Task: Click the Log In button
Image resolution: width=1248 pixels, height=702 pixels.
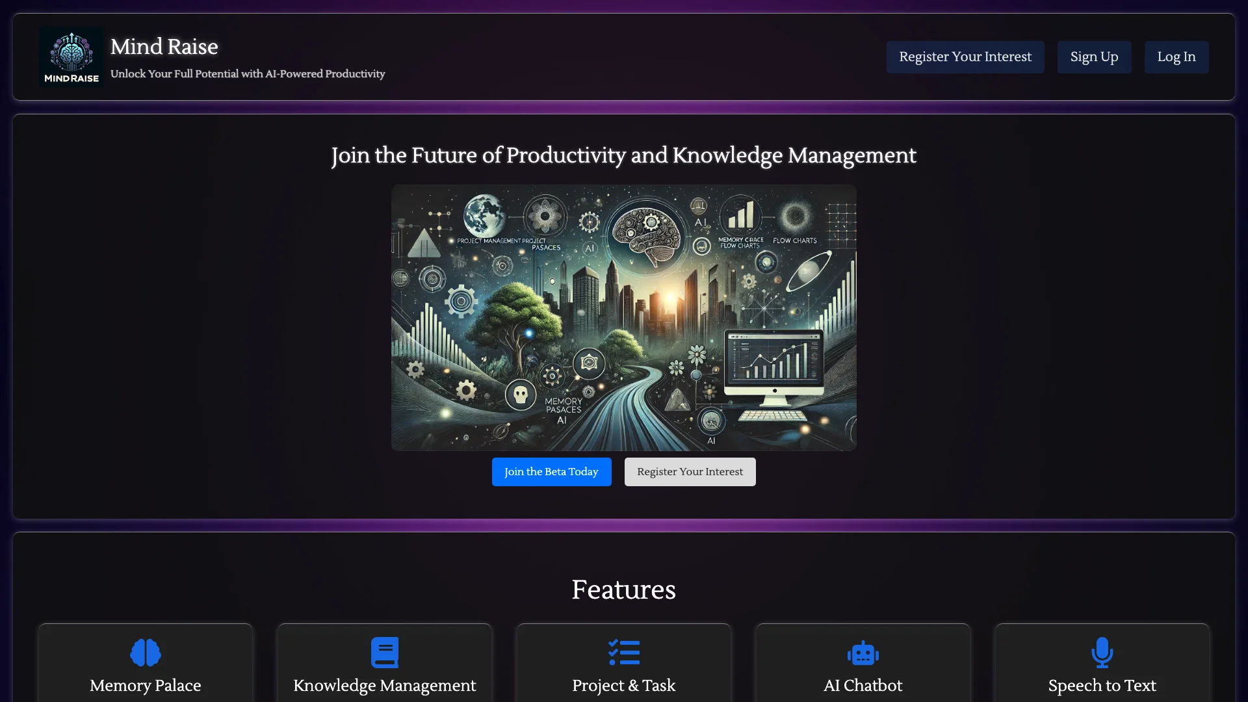Action: click(x=1176, y=56)
